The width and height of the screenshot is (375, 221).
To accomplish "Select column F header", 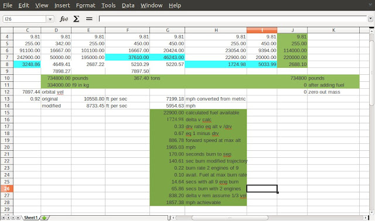I will (x=128, y=30).
